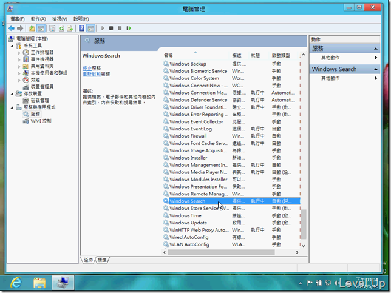
Task: Select the Windows Defender Service row
Action: pyautogui.click(x=231, y=100)
